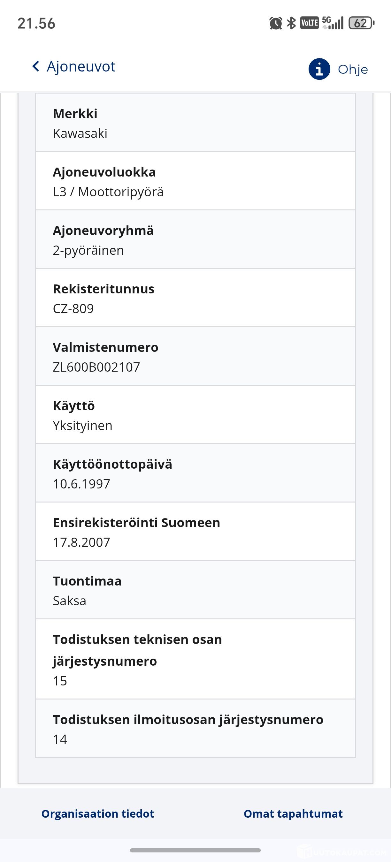This screenshot has height=862, width=391.
Task: Tap the Bluetooth status bar icon
Action: click(x=292, y=23)
